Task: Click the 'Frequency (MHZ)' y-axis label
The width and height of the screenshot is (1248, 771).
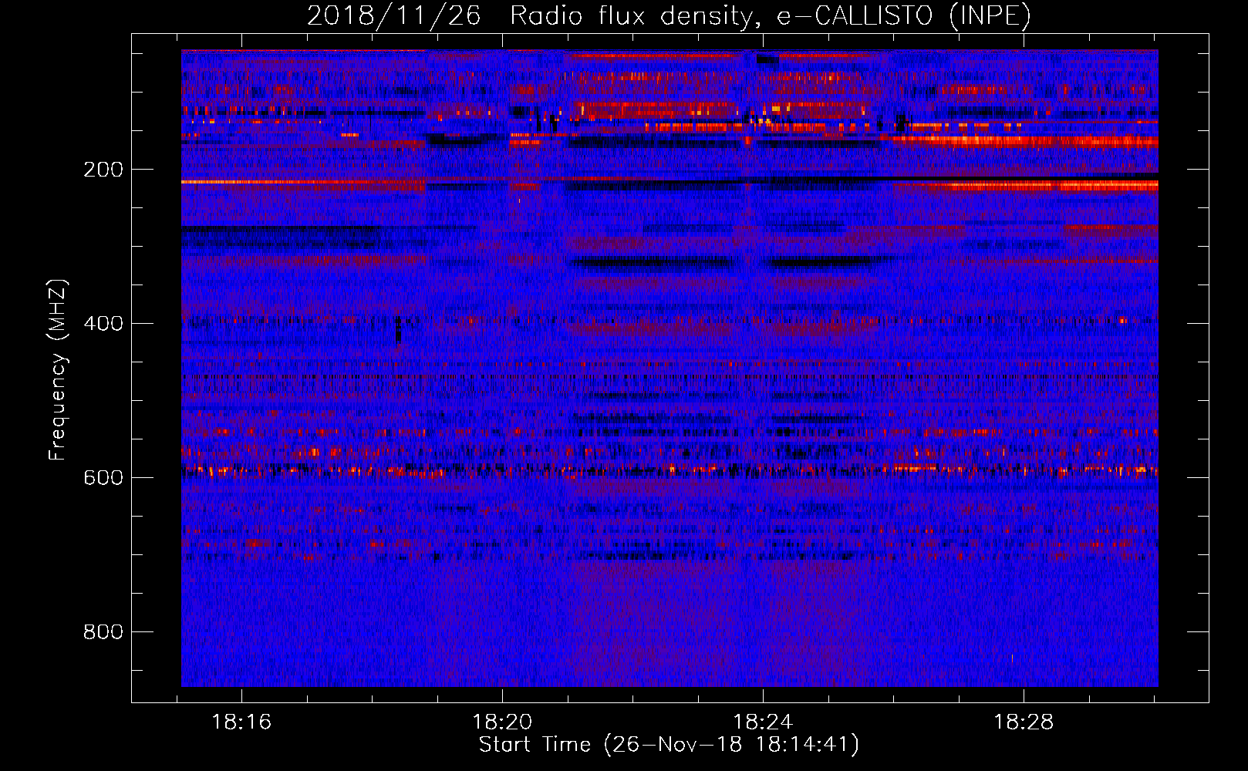Action: pos(58,369)
